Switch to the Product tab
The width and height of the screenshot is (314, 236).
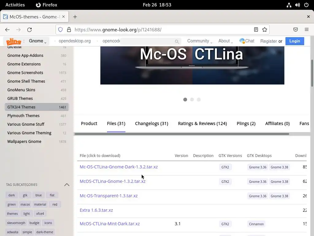(89, 124)
